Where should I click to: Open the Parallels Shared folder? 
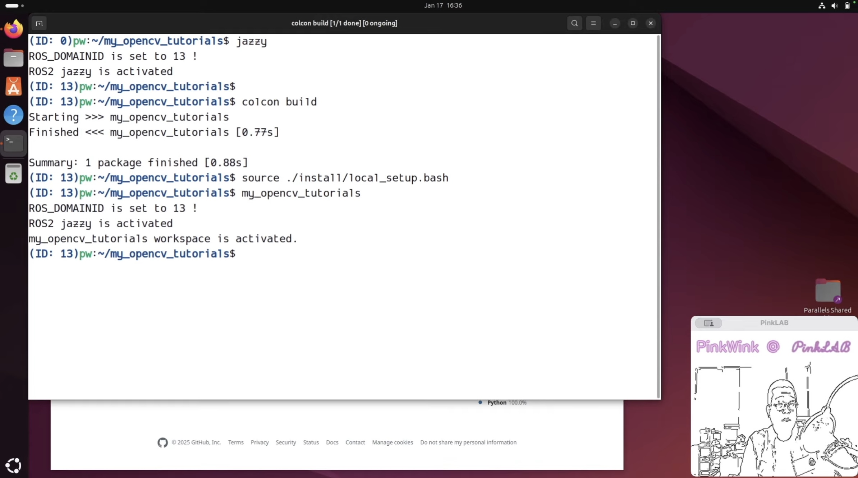(x=827, y=291)
